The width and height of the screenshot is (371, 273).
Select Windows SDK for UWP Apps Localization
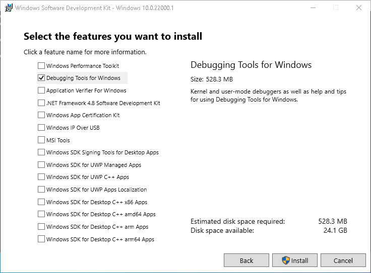coord(41,190)
